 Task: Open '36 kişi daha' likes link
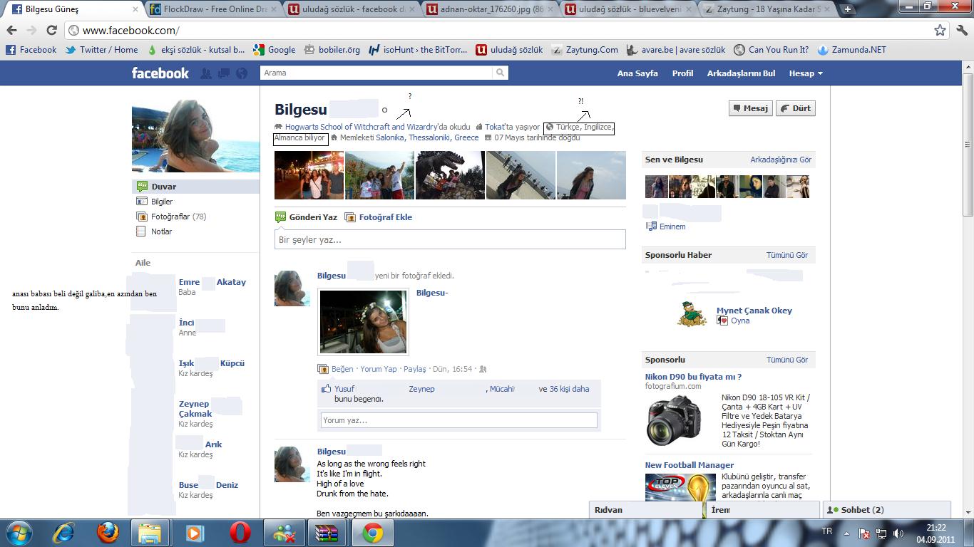click(569, 389)
